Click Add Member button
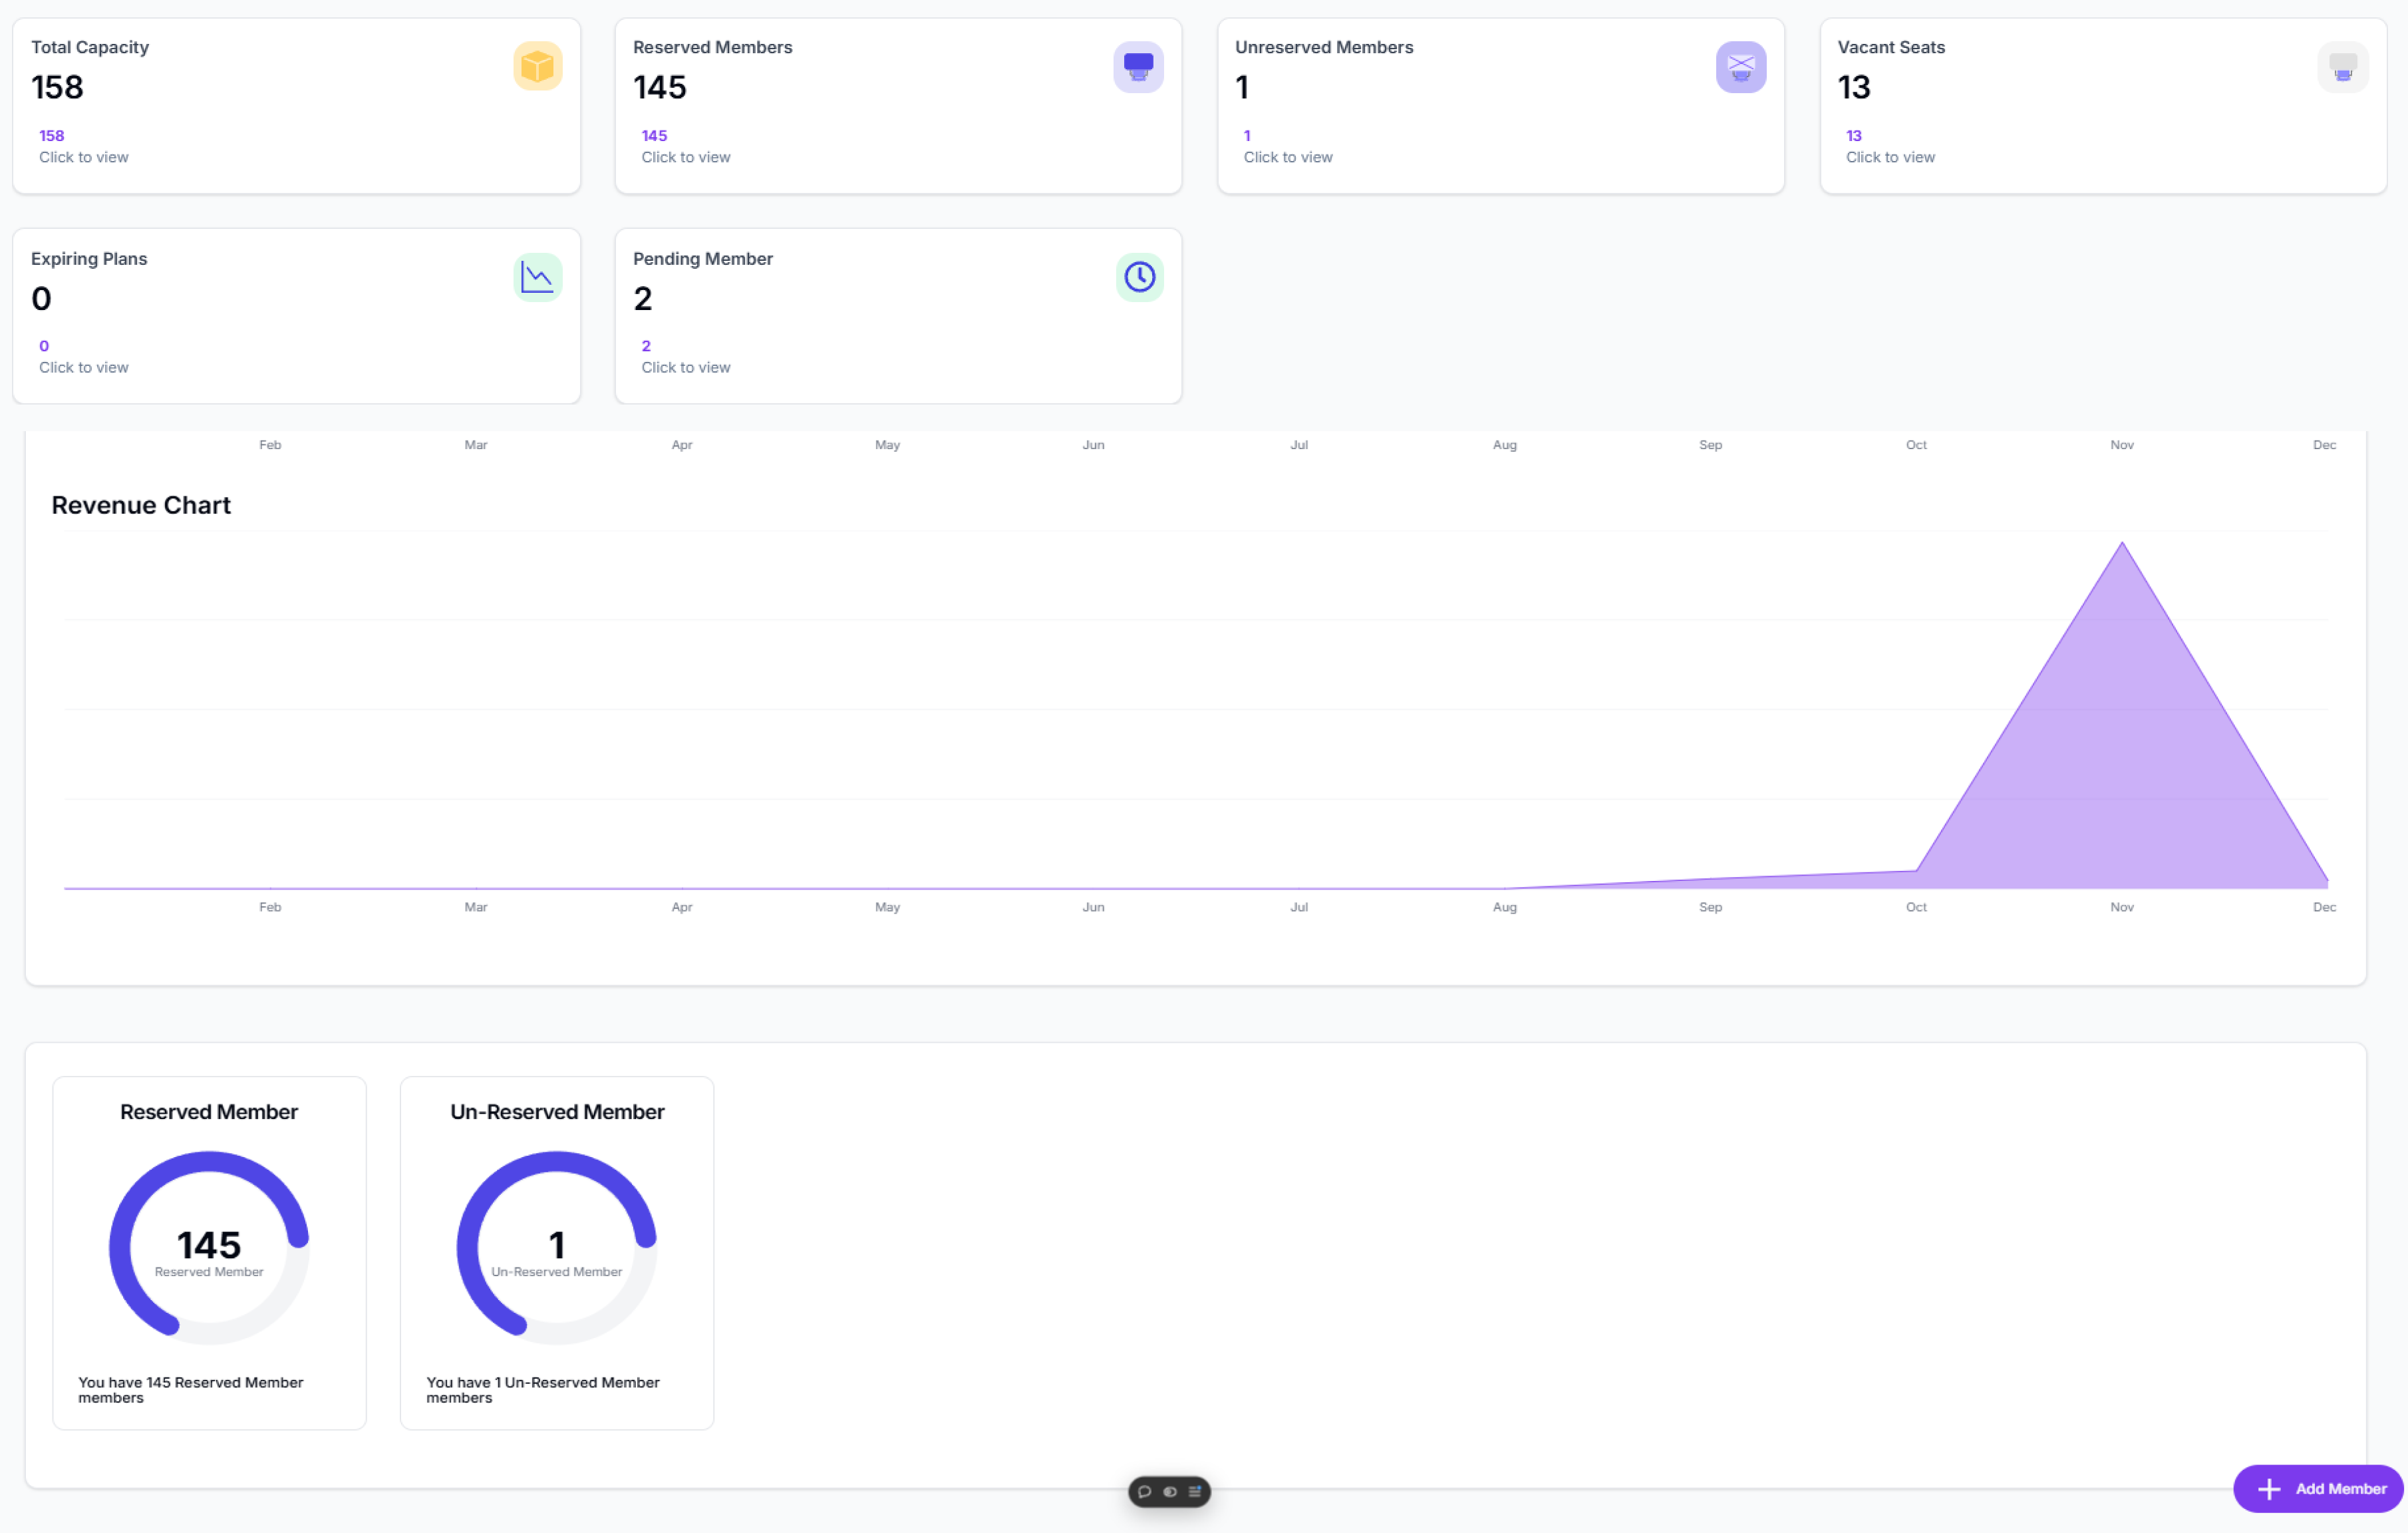Image resolution: width=2408 pixels, height=1533 pixels. 2318,1489
